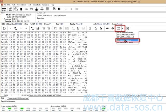Go to previous with left arrow in editor toolbar
The height and width of the screenshot is (112, 166).
click(x=11, y=28)
